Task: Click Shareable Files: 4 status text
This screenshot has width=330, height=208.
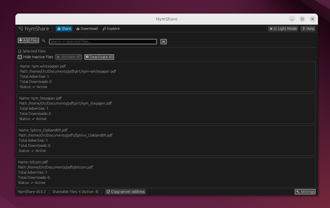Action: [75, 192]
